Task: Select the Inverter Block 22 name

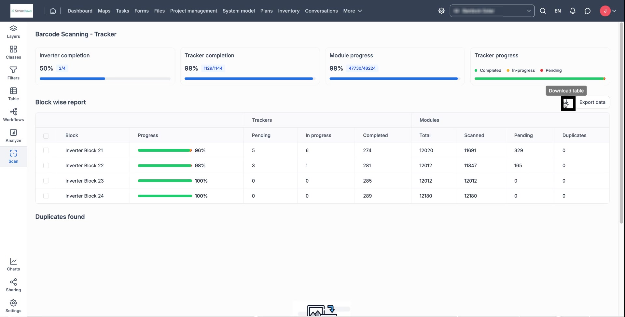Action: [84, 166]
